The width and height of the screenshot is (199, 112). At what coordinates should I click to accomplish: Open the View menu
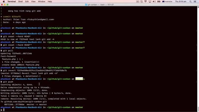pyautogui.click(x=33, y=2)
